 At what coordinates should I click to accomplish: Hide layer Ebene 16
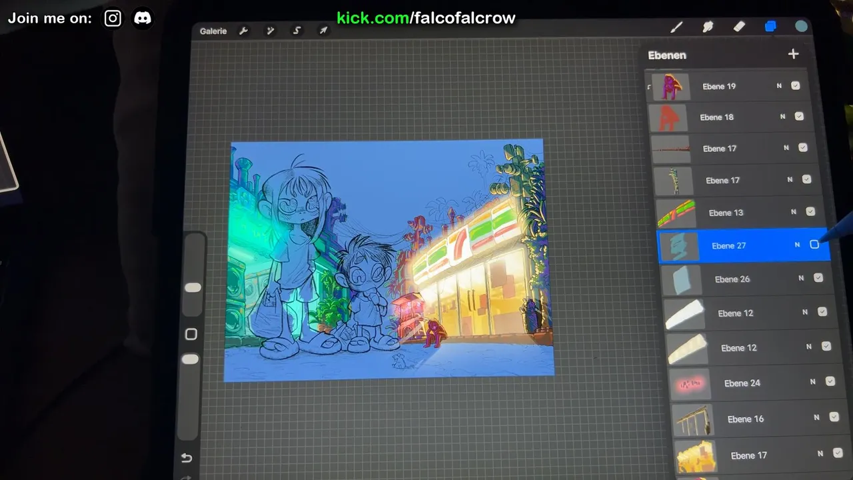834,417
